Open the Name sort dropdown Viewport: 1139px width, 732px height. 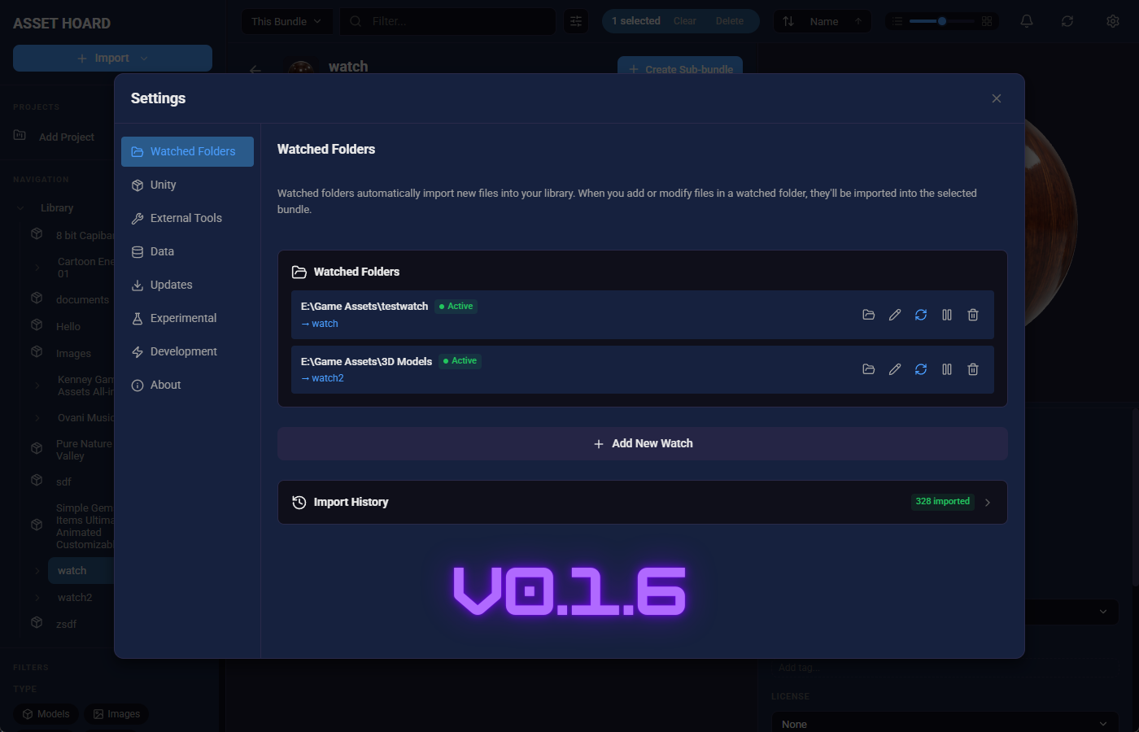[x=823, y=21]
